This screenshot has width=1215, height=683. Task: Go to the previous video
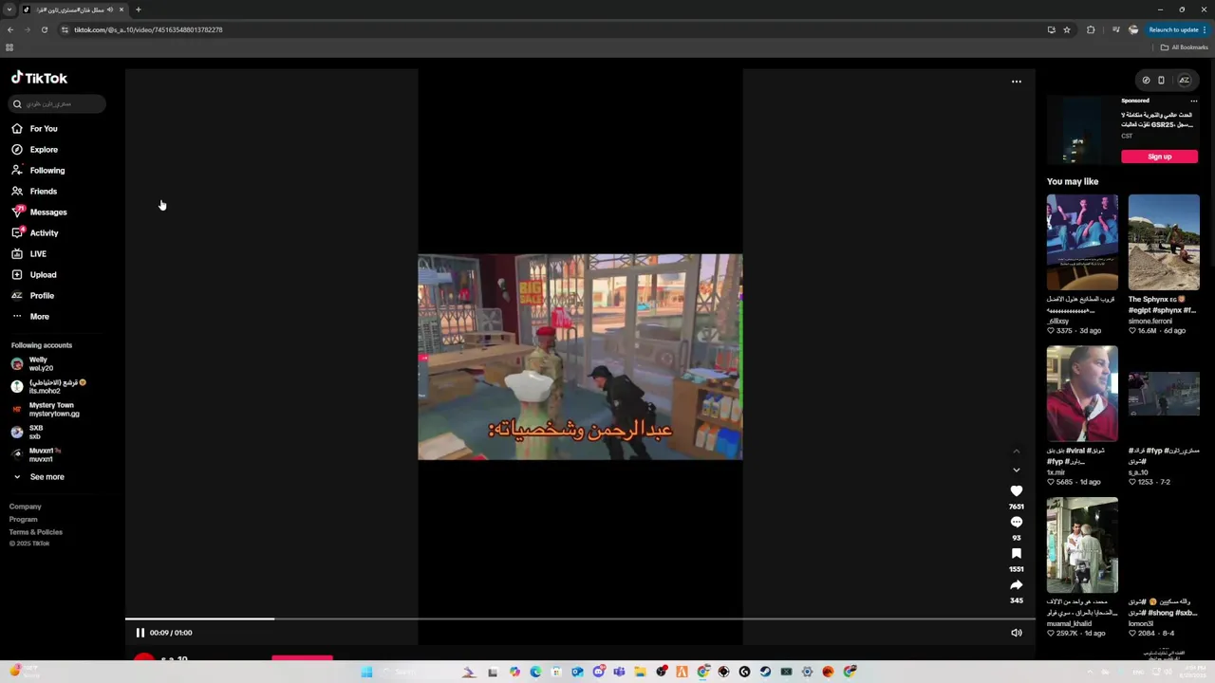point(1017,451)
